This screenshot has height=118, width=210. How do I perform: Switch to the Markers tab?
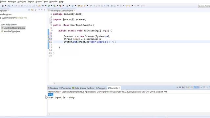[x=53, y=88]
